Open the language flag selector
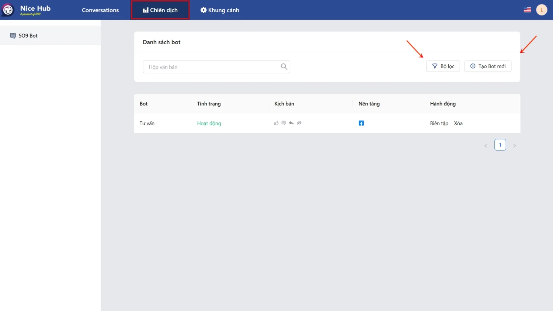Image resolution: width=553 pixels, height=311 pixels. point(527,10)
